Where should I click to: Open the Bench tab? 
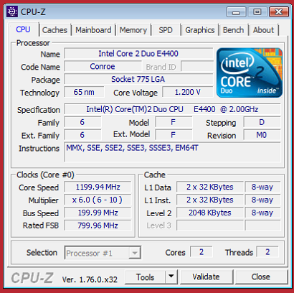coord(233,30)
